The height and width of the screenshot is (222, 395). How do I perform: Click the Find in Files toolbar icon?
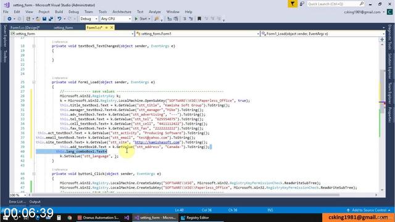pos(157,19)
